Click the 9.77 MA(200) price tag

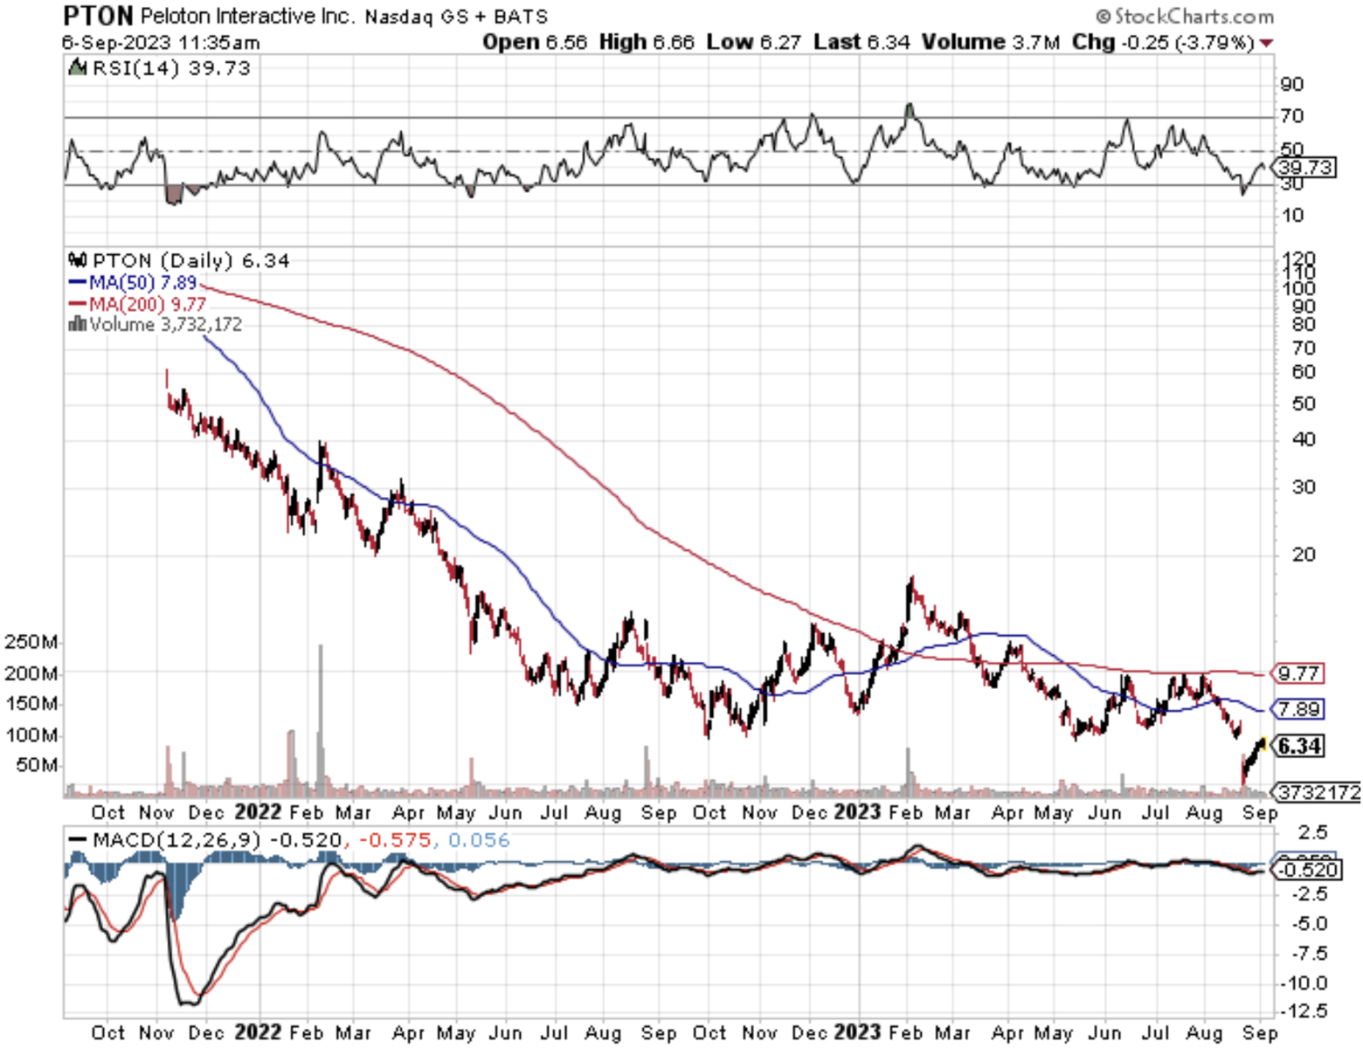(x=1298, y=673)
